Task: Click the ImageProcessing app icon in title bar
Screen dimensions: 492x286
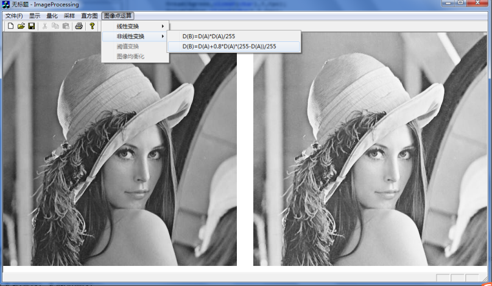Action: 5,4
